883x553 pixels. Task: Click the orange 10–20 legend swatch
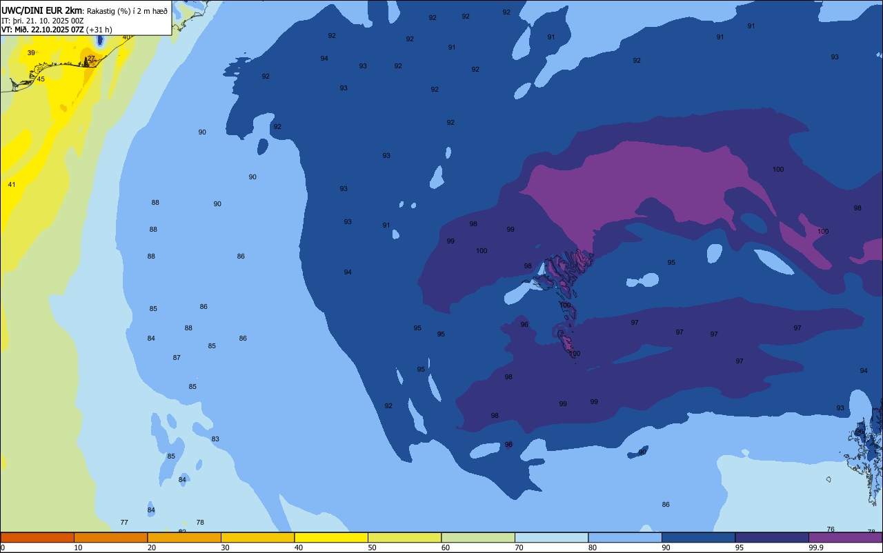tap(110, 537)
